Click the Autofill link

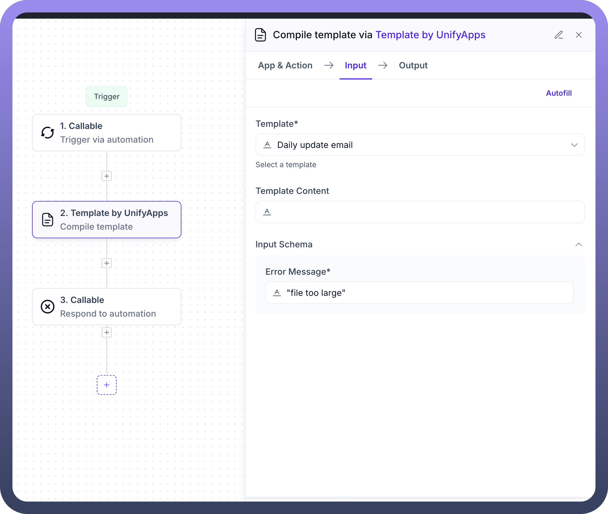pos(559,93)
